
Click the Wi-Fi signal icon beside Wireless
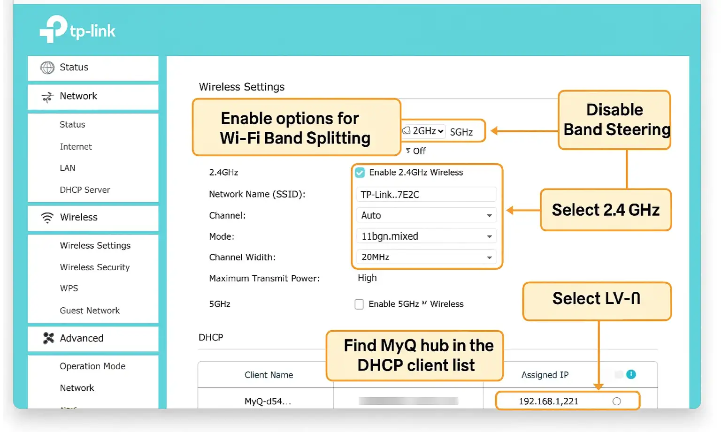[x=47, y=217]
